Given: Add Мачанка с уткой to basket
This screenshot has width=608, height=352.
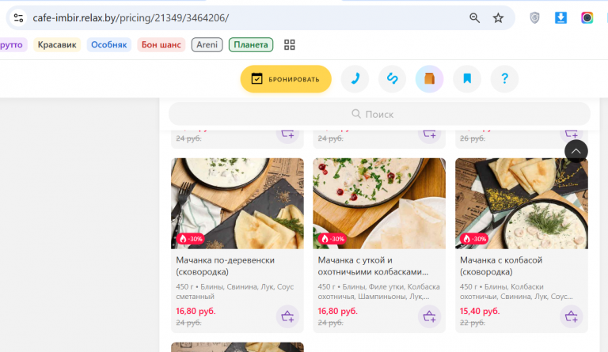Looking at the screenshot, I should (429, 316).
